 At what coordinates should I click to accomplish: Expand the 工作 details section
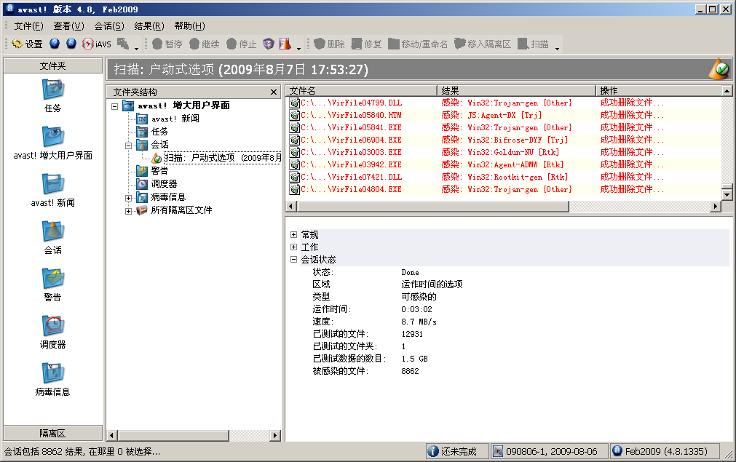coord(294,247)
